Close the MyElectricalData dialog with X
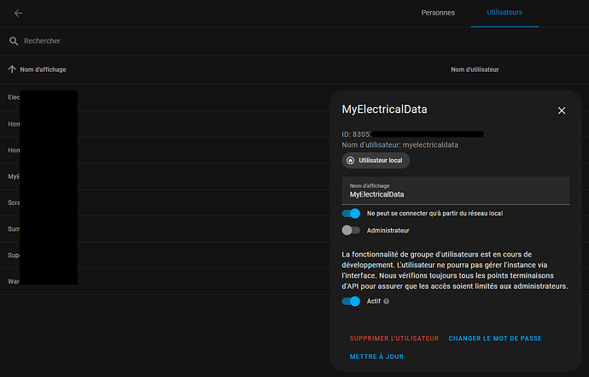The height and width of the screenshot is (377, 589). (561, 110)
